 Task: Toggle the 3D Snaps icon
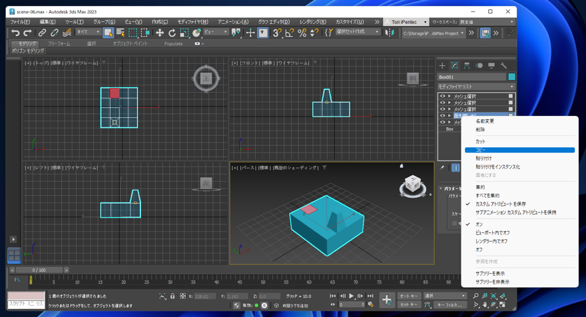[277, 33]
